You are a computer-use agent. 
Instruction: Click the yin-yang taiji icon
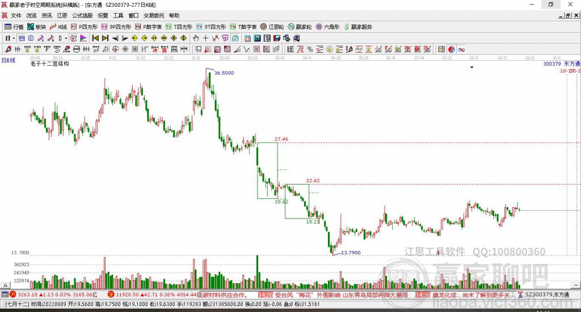[x=452, y=49]
